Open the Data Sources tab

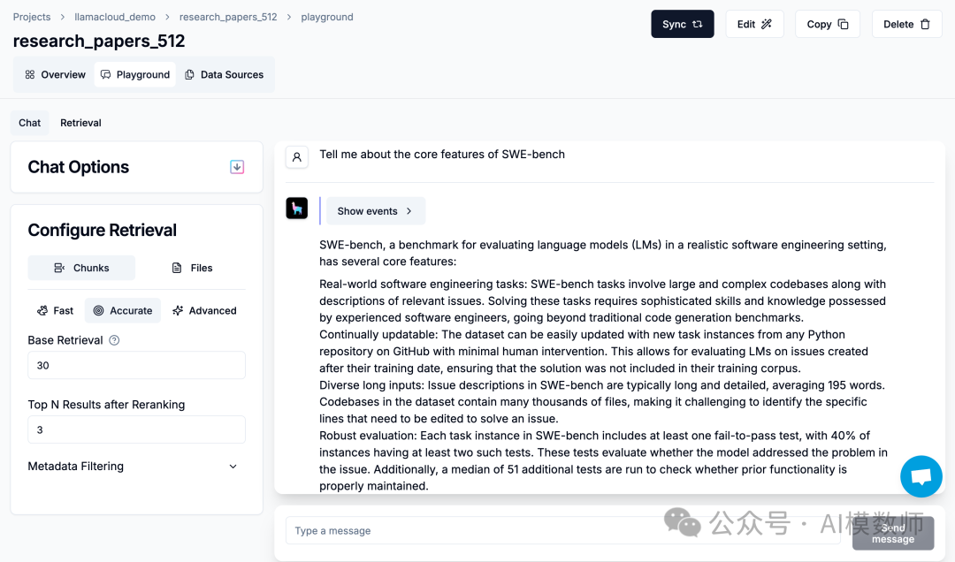click(x=224, y=74)
